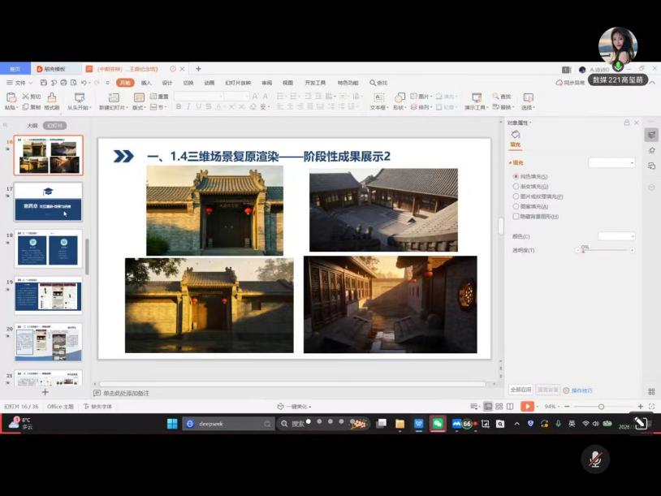Open the 颜色 color dropdown

(616, 236)
